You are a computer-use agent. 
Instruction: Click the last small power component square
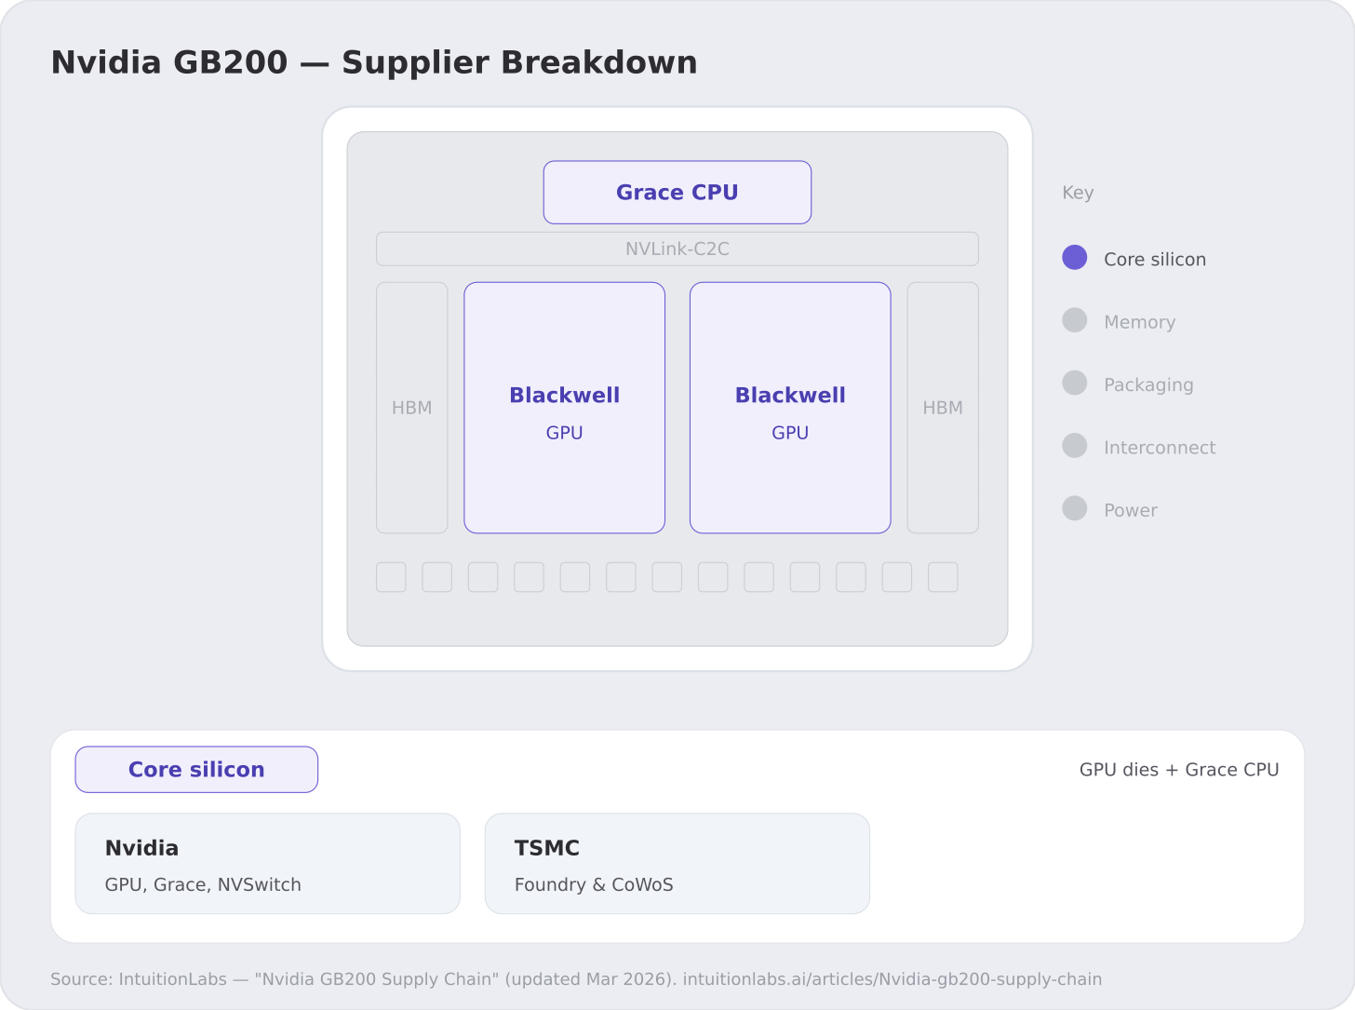[x=943, y=577]
